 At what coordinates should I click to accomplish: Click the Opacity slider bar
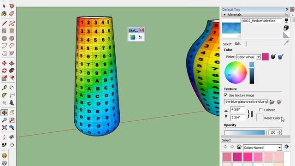[245, 132]
